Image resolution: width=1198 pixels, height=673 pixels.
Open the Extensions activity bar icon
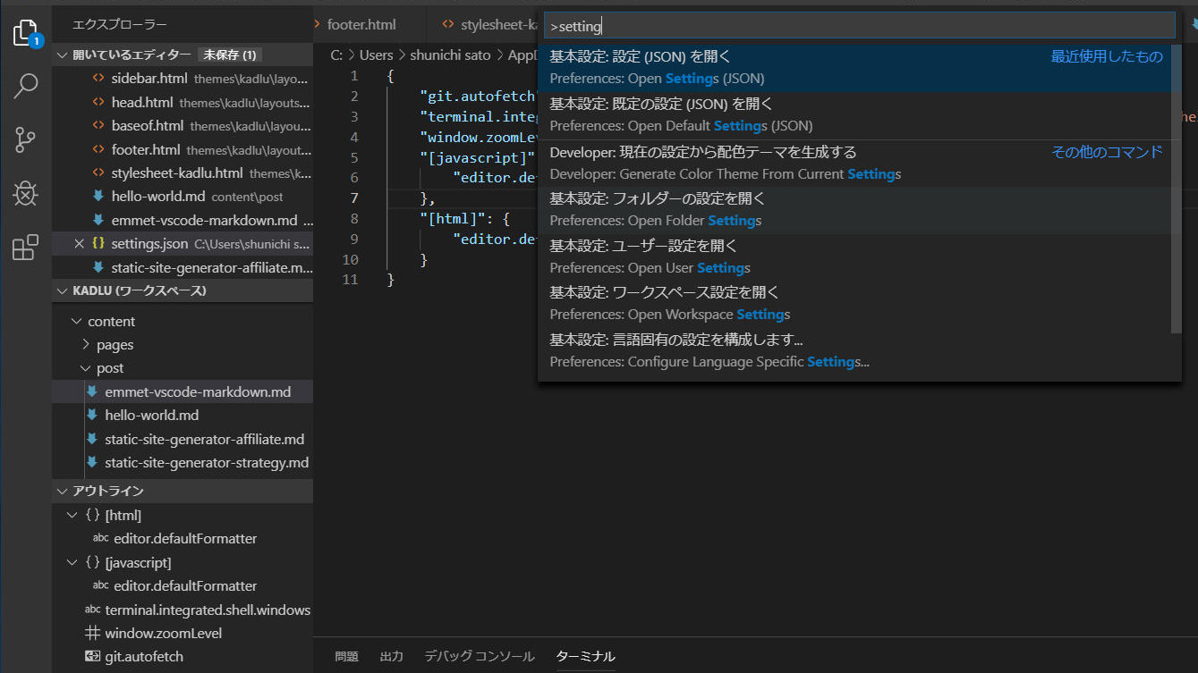[x=26, y=247]
